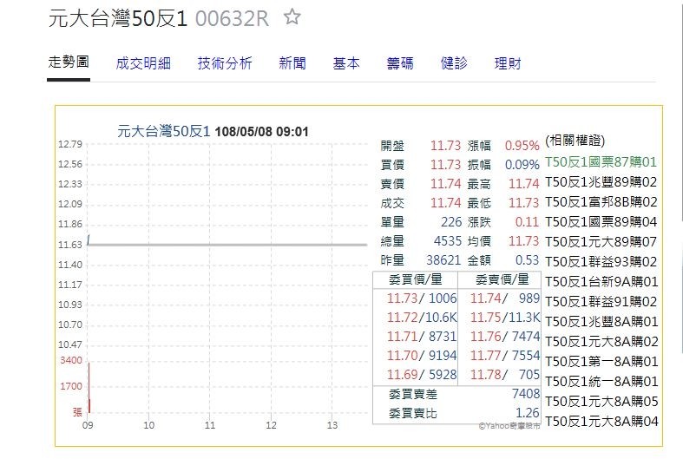Open warrant T50反1元大8A購05

601,402
